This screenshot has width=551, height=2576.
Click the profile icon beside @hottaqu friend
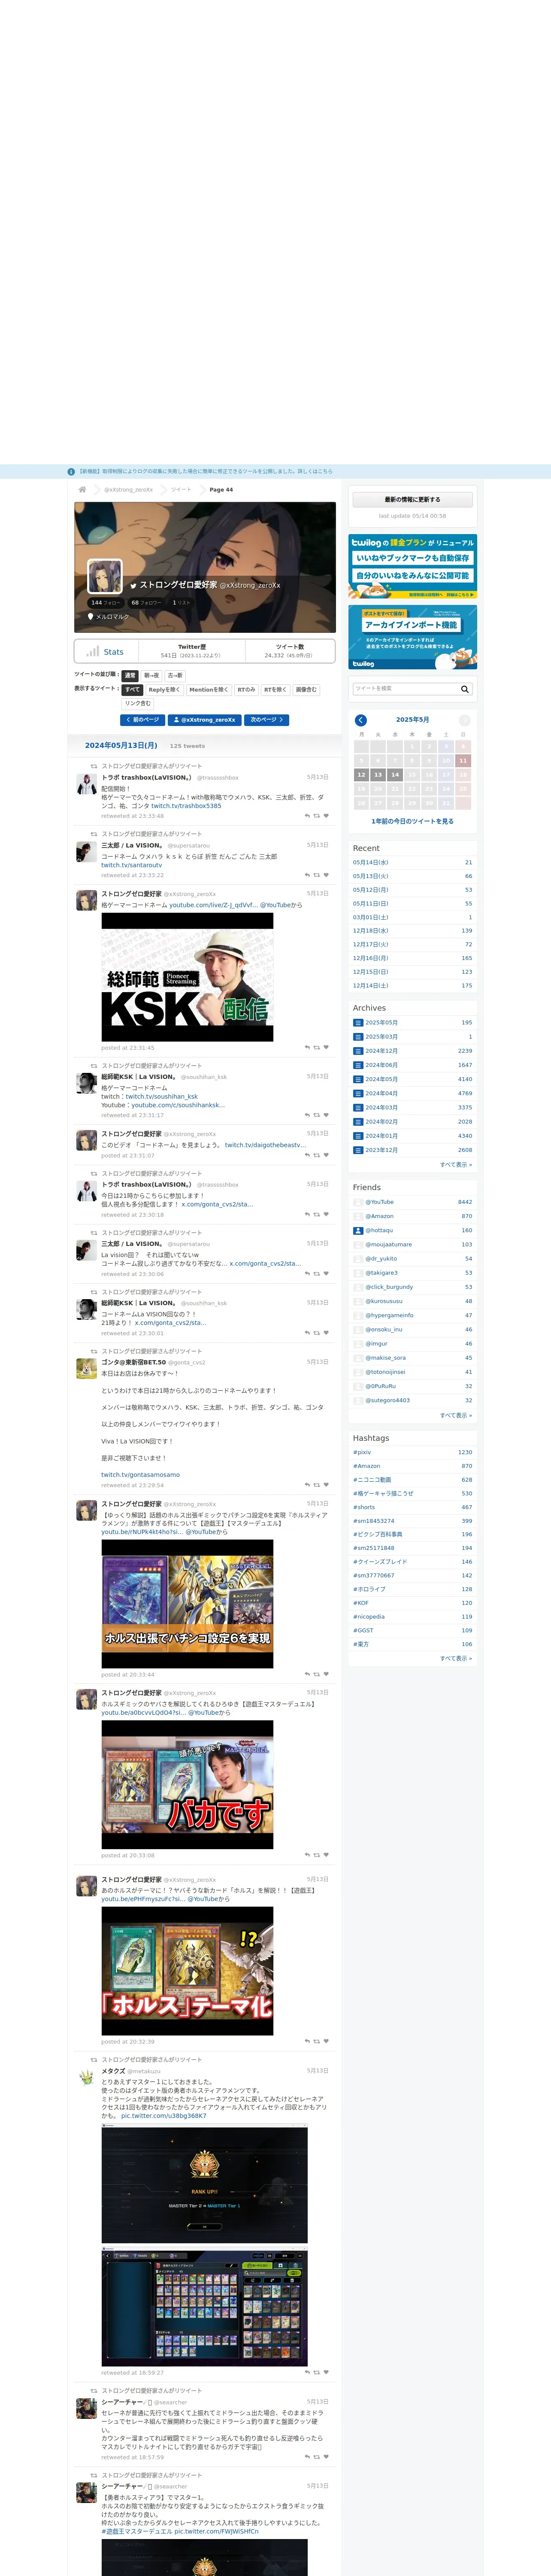point(358,1231)
